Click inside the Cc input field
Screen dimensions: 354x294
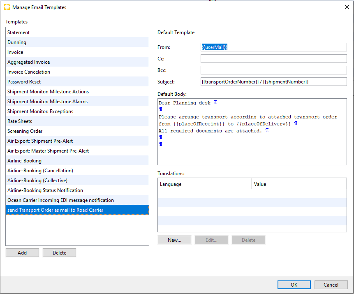273,58
